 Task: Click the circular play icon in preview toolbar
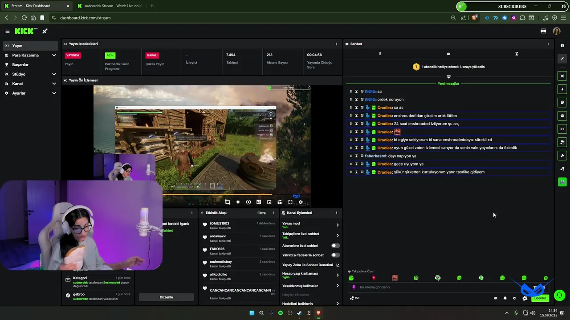point(248,202)
